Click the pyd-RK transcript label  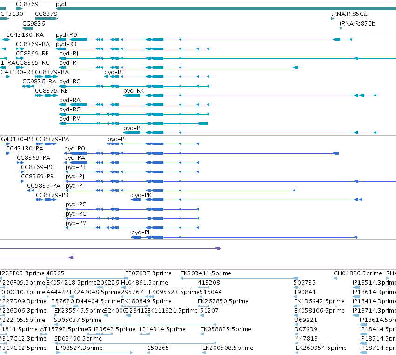pos(134,91)
